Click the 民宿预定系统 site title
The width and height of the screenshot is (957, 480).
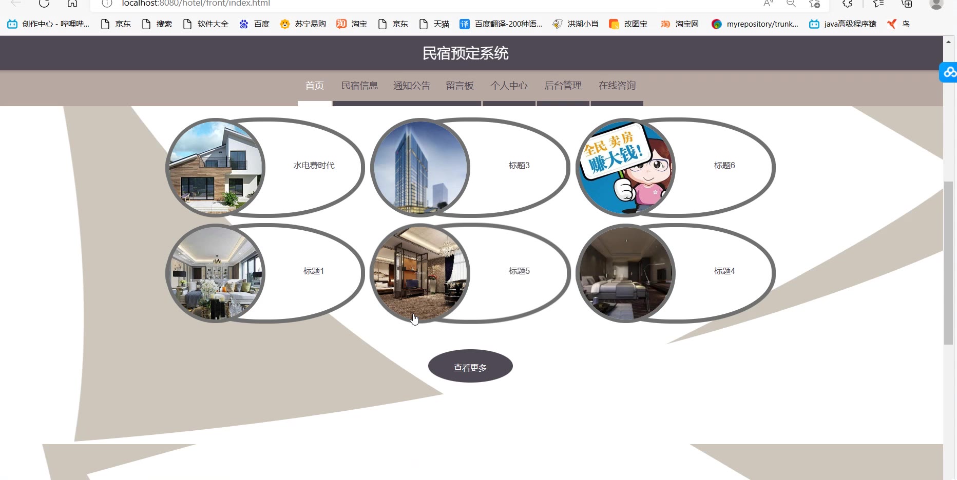(x=466, y=53)
